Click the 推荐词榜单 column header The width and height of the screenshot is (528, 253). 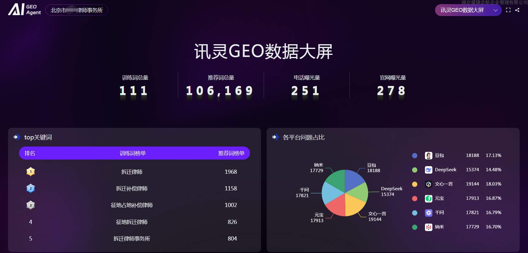tap(231, 153)
